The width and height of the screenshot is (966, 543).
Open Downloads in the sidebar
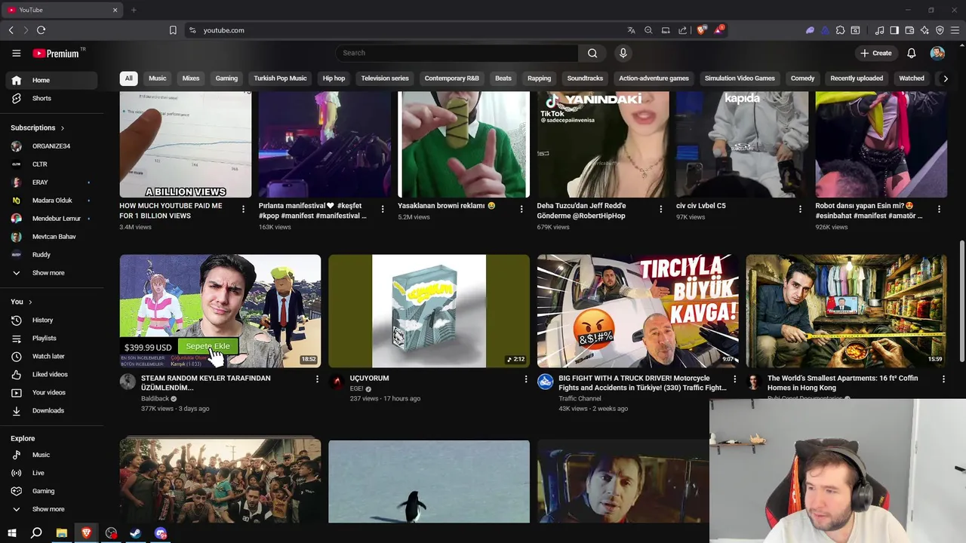pos(51,410)
